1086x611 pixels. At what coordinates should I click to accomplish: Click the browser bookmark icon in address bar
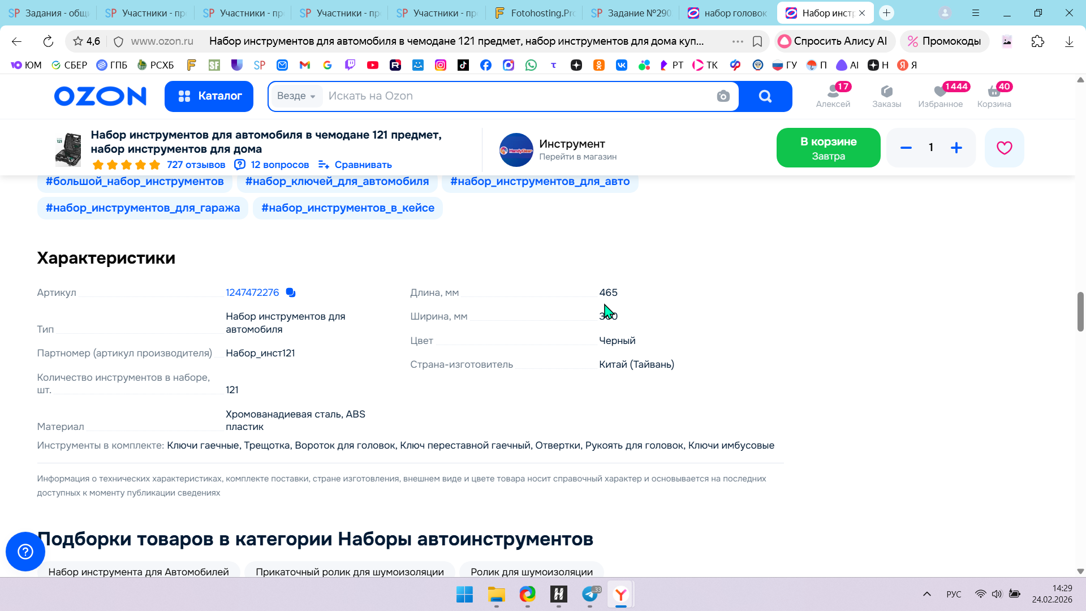coord(757,41)
